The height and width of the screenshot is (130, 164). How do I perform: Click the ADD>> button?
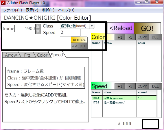[x=79, y=40]
